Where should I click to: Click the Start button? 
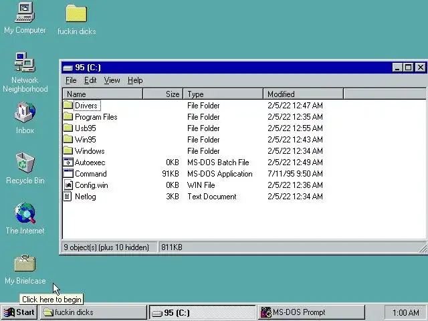tap(19, 312)
